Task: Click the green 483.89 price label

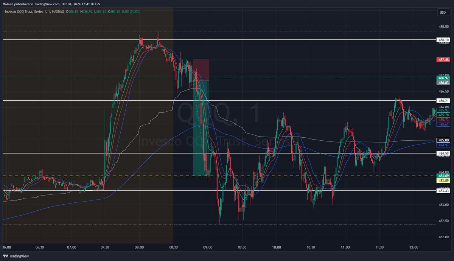Action: 443,176
